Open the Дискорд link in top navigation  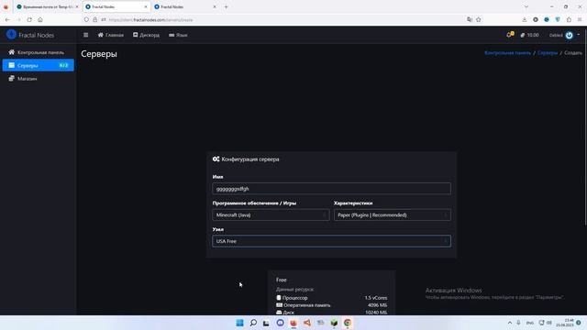point(146,35)
